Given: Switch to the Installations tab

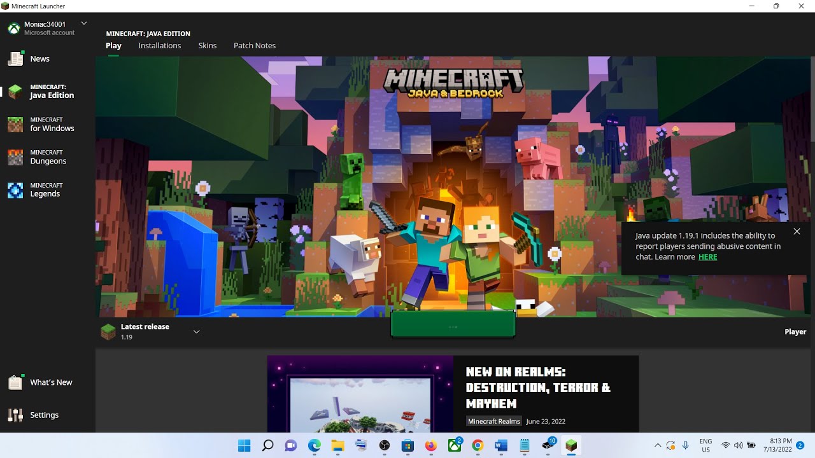Looking at the screenshot, I should point(159,46).
